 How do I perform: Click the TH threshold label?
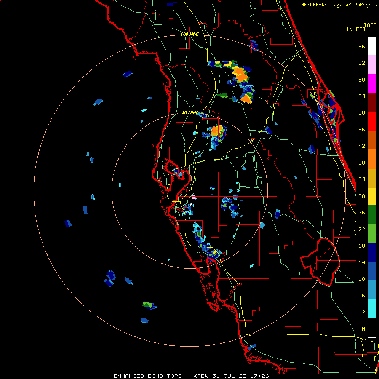pyautogui.click(x=362, y=329)
